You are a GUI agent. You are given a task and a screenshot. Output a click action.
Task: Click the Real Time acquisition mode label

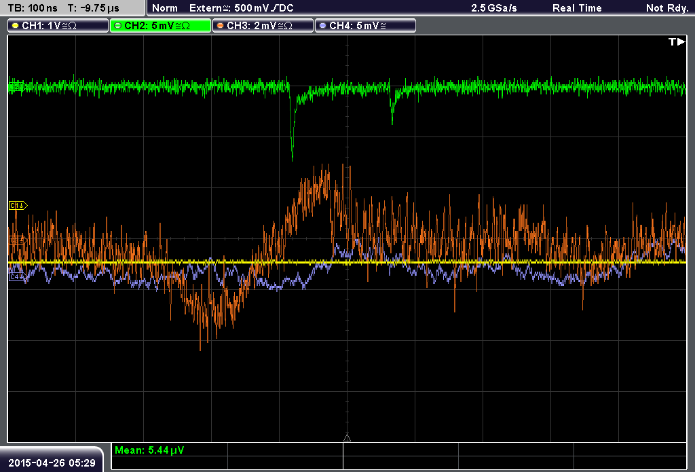point(577,8)
